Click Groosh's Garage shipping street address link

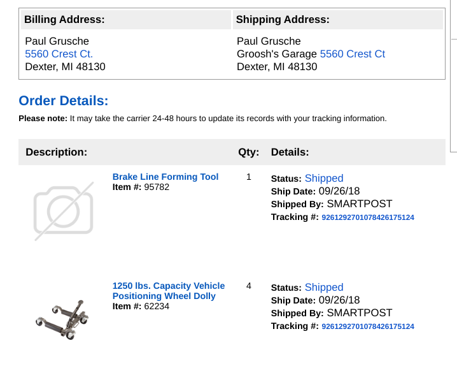pos(352,54)
